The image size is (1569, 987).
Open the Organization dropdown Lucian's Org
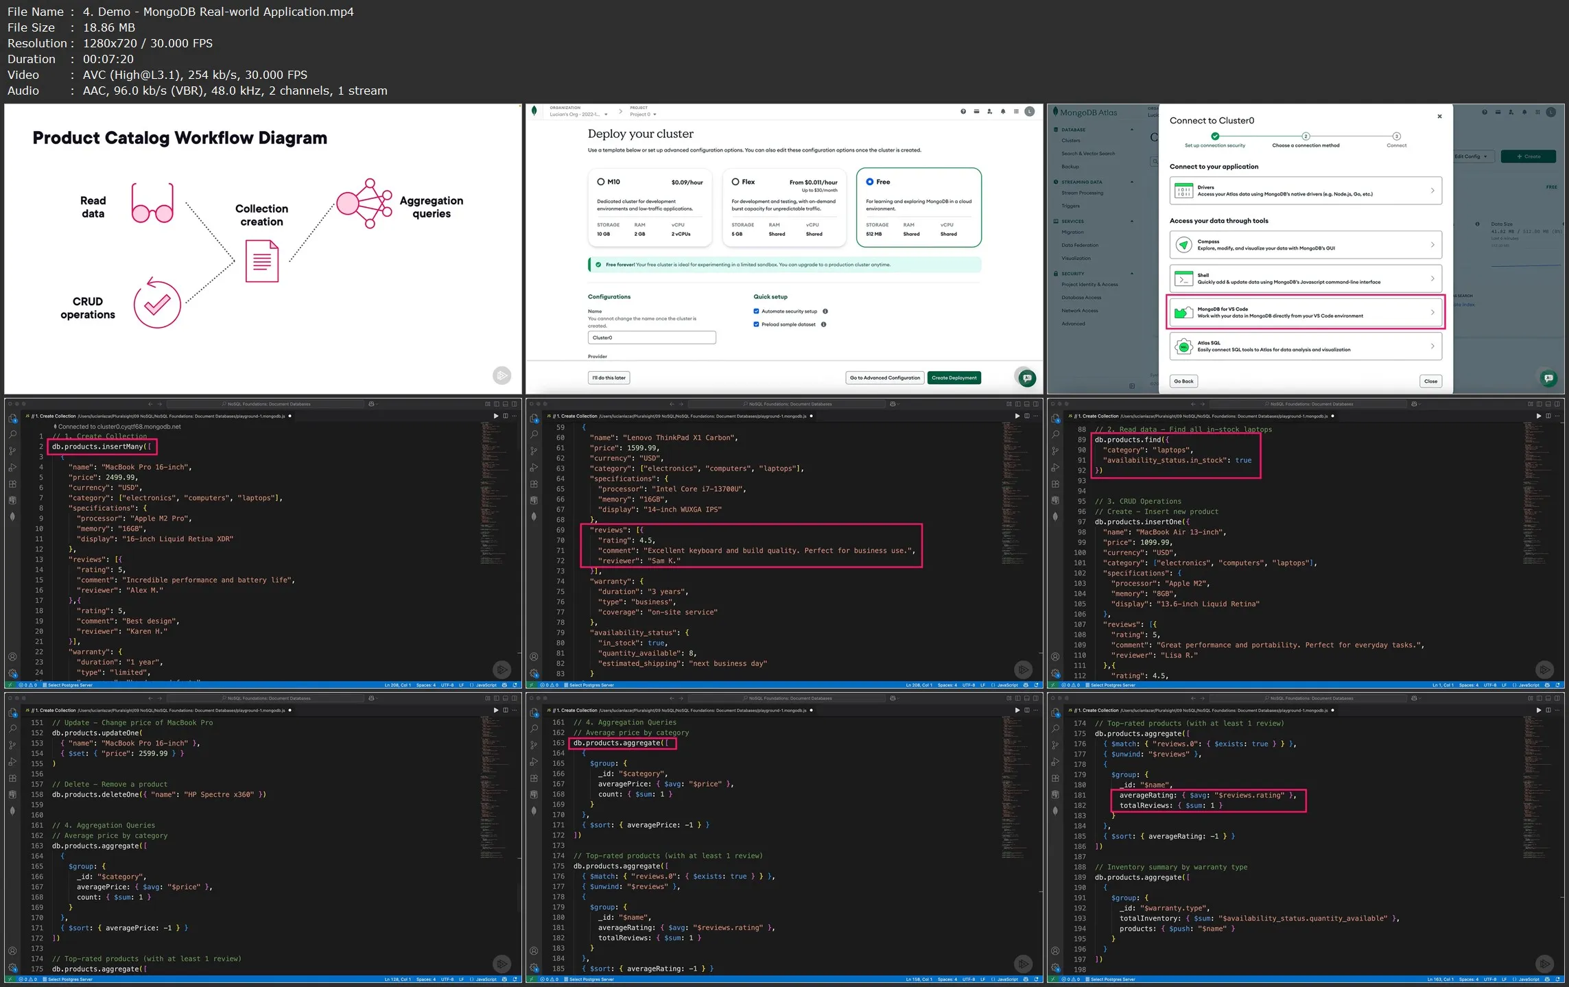coord(579,115)
